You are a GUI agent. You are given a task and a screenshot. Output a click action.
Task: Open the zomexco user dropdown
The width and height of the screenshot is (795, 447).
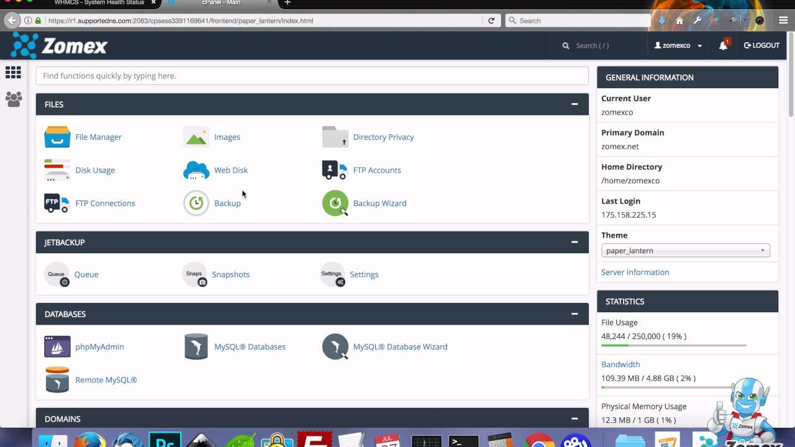click(x=678, y=45)
